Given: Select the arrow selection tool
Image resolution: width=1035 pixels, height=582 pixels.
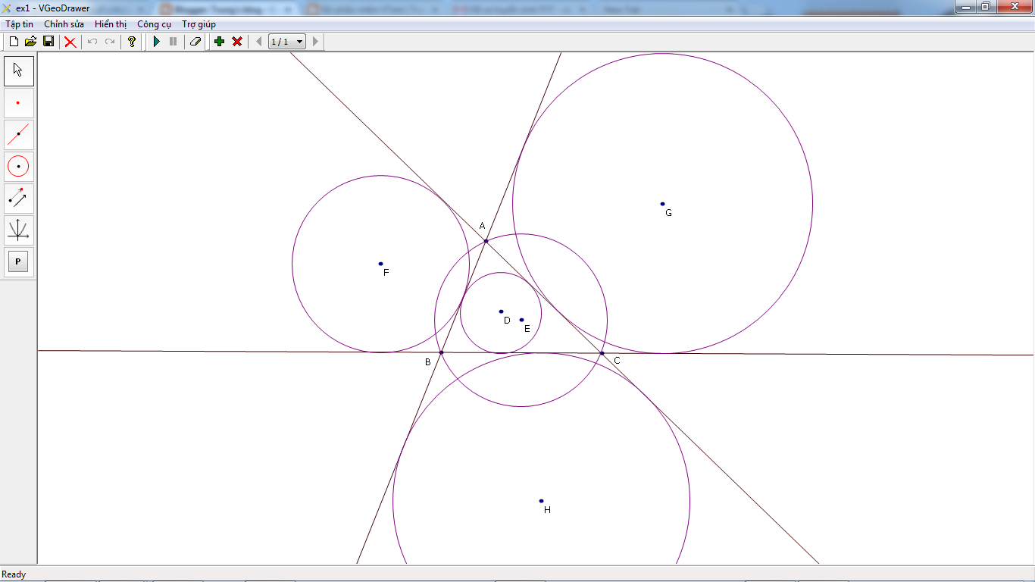Looking at the screenshot, I should (x=17, y=70).
